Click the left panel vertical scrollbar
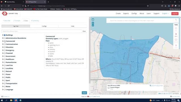This screenshot has width=181, height=102. click(x=90, y=50)
